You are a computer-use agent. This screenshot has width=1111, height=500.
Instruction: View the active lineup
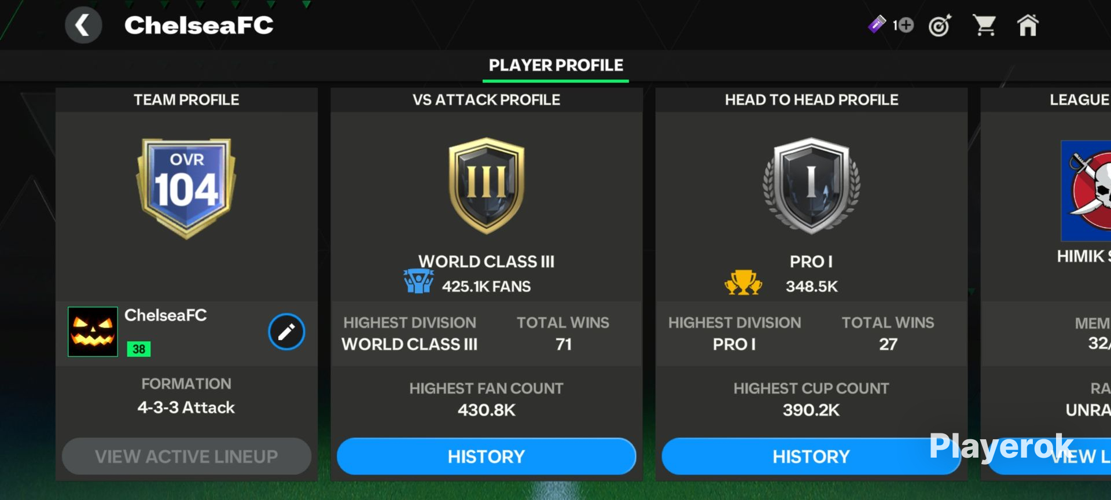[186, 457]
